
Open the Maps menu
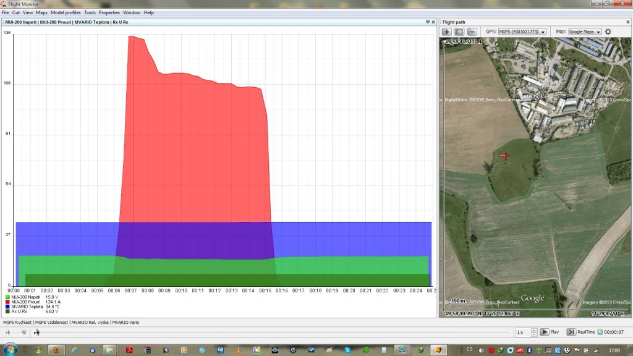[x=41, y=12]
